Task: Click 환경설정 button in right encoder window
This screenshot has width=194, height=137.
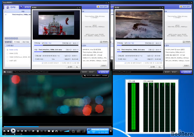Action: click(x=187, y=42)
